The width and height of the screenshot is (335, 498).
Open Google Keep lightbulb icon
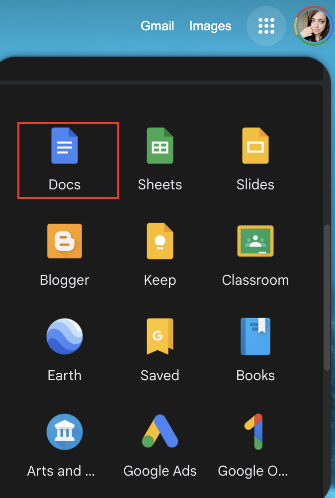[x=160, y=241]
